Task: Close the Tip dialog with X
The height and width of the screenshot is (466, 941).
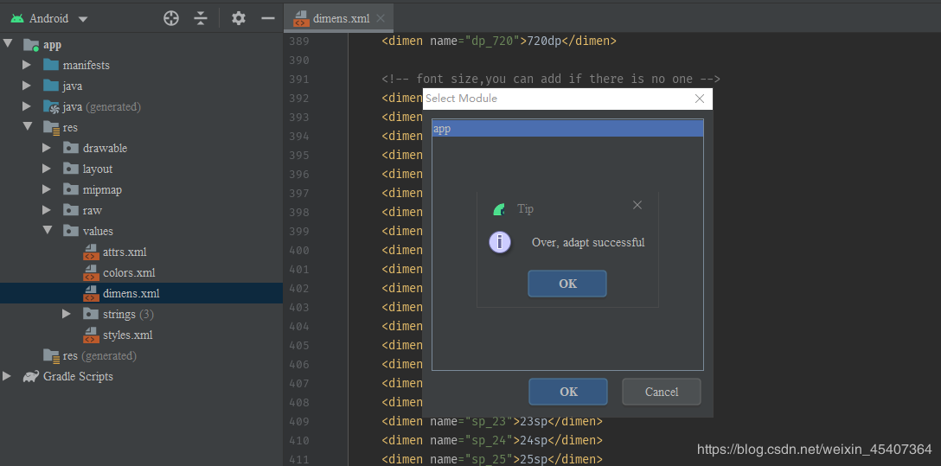Action: pos(637,205)
